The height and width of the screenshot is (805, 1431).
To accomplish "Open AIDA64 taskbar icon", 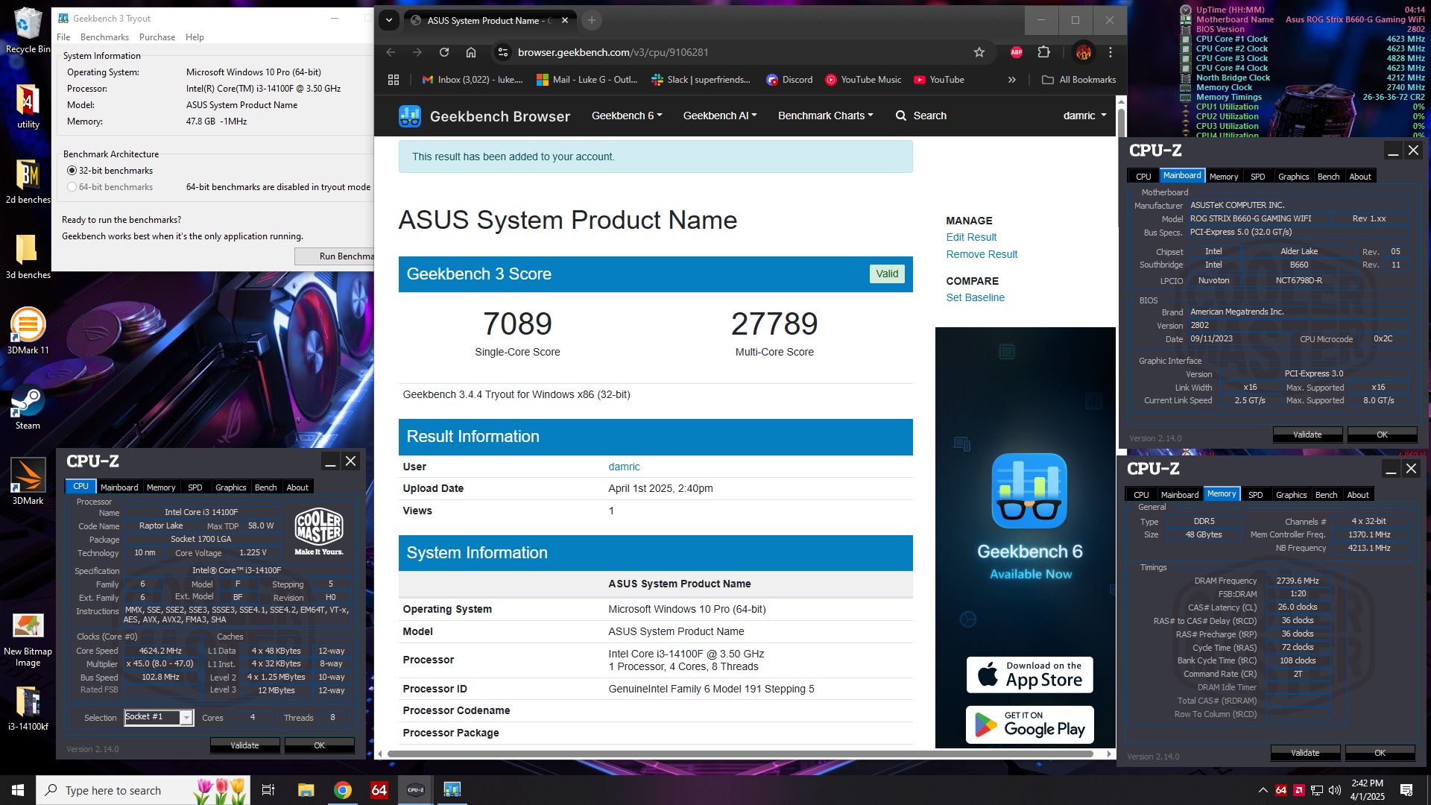I will [x=379, y=790].
